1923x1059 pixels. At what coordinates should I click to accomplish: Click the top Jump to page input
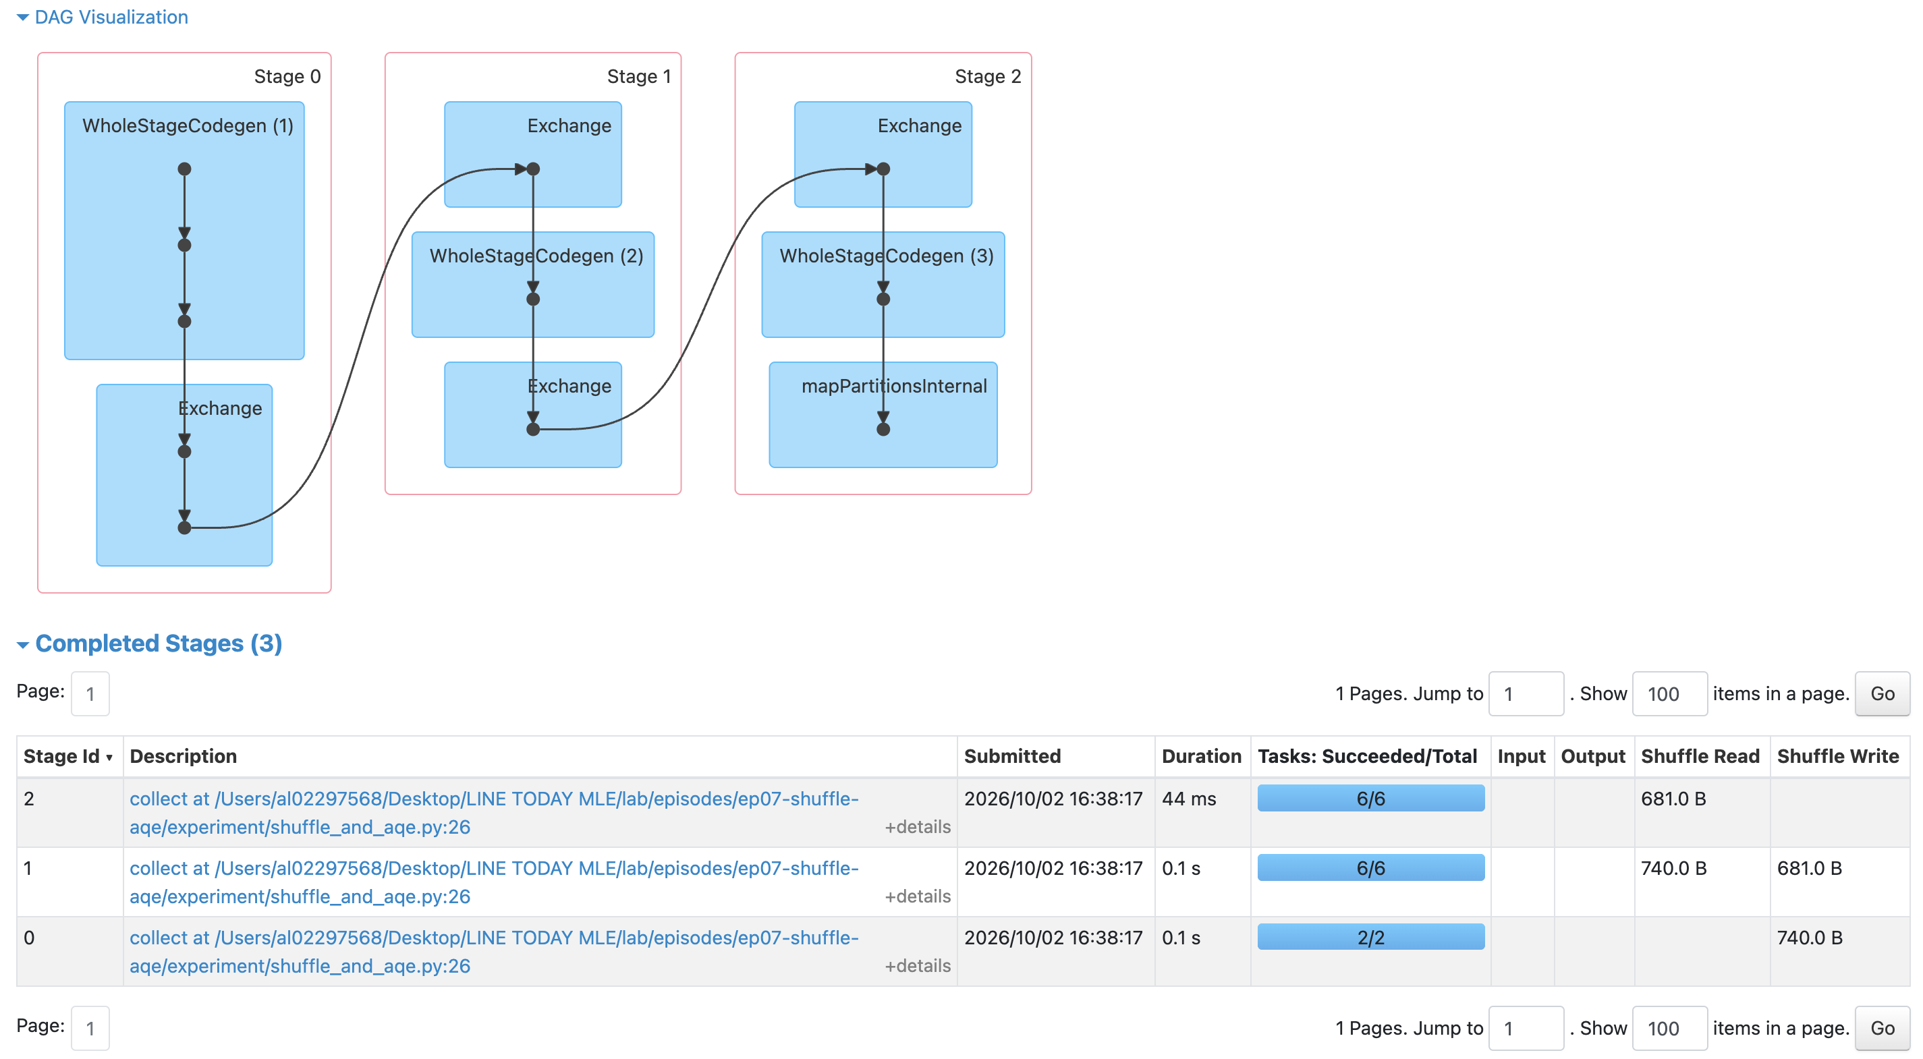(x=1526, y=694)
